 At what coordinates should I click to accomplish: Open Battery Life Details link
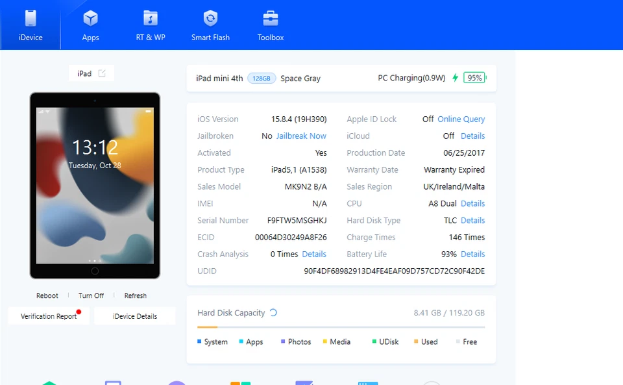point(473,255)
